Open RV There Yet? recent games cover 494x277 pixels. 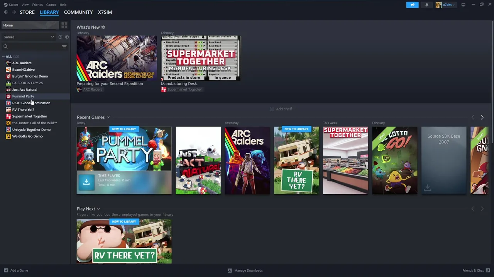point(296,160)
